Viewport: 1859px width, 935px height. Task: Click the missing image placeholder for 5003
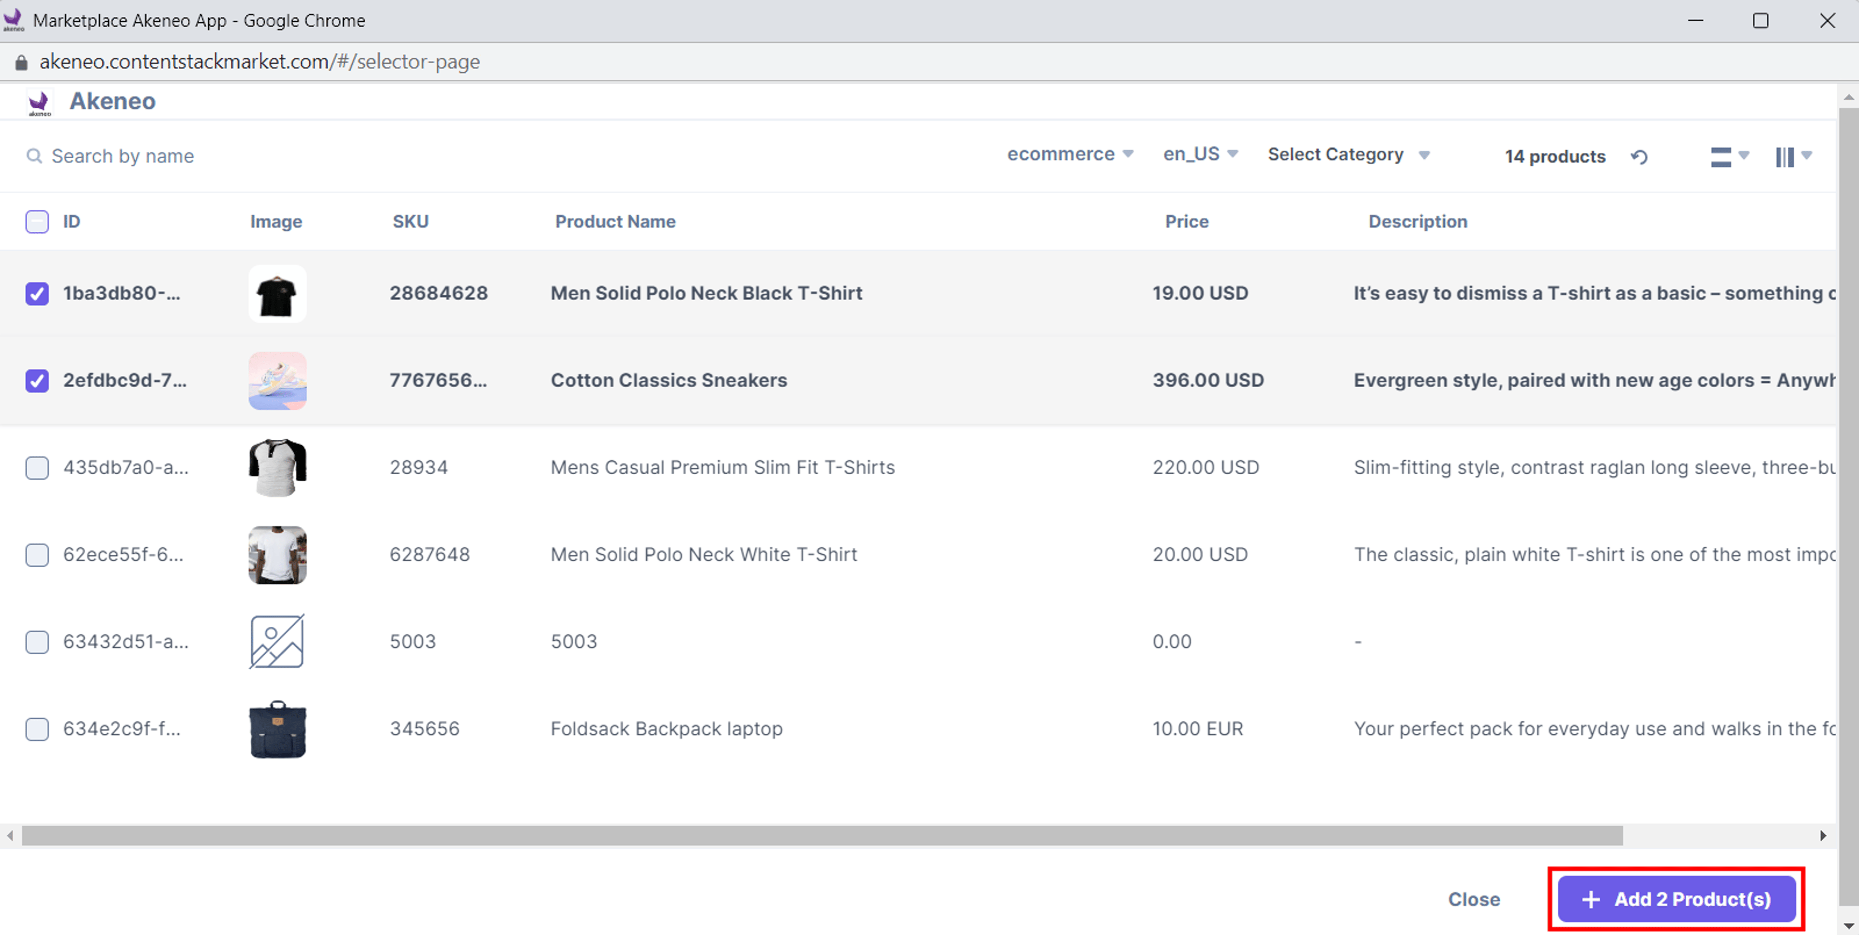277,641
